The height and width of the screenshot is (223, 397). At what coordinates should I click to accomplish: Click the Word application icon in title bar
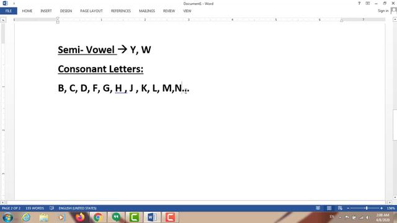click(x=5, y=3)
